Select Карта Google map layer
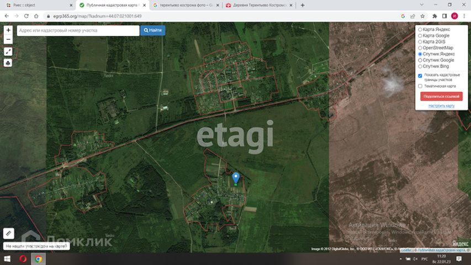This screenshot has height=265, width=471. (x=434, y=35)
